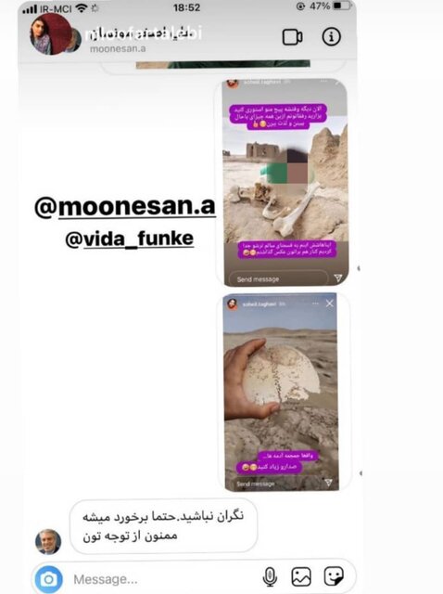Open profile photo in chat header
Screen dimensions: 443x594
[51, 34]
